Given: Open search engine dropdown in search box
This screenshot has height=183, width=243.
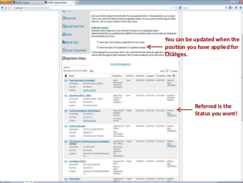Looking at the screenshot, I should point(181,8).
